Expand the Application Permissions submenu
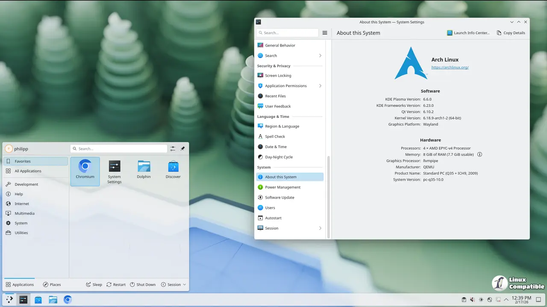This screenshot has width=547, height=307. (320, 86)
